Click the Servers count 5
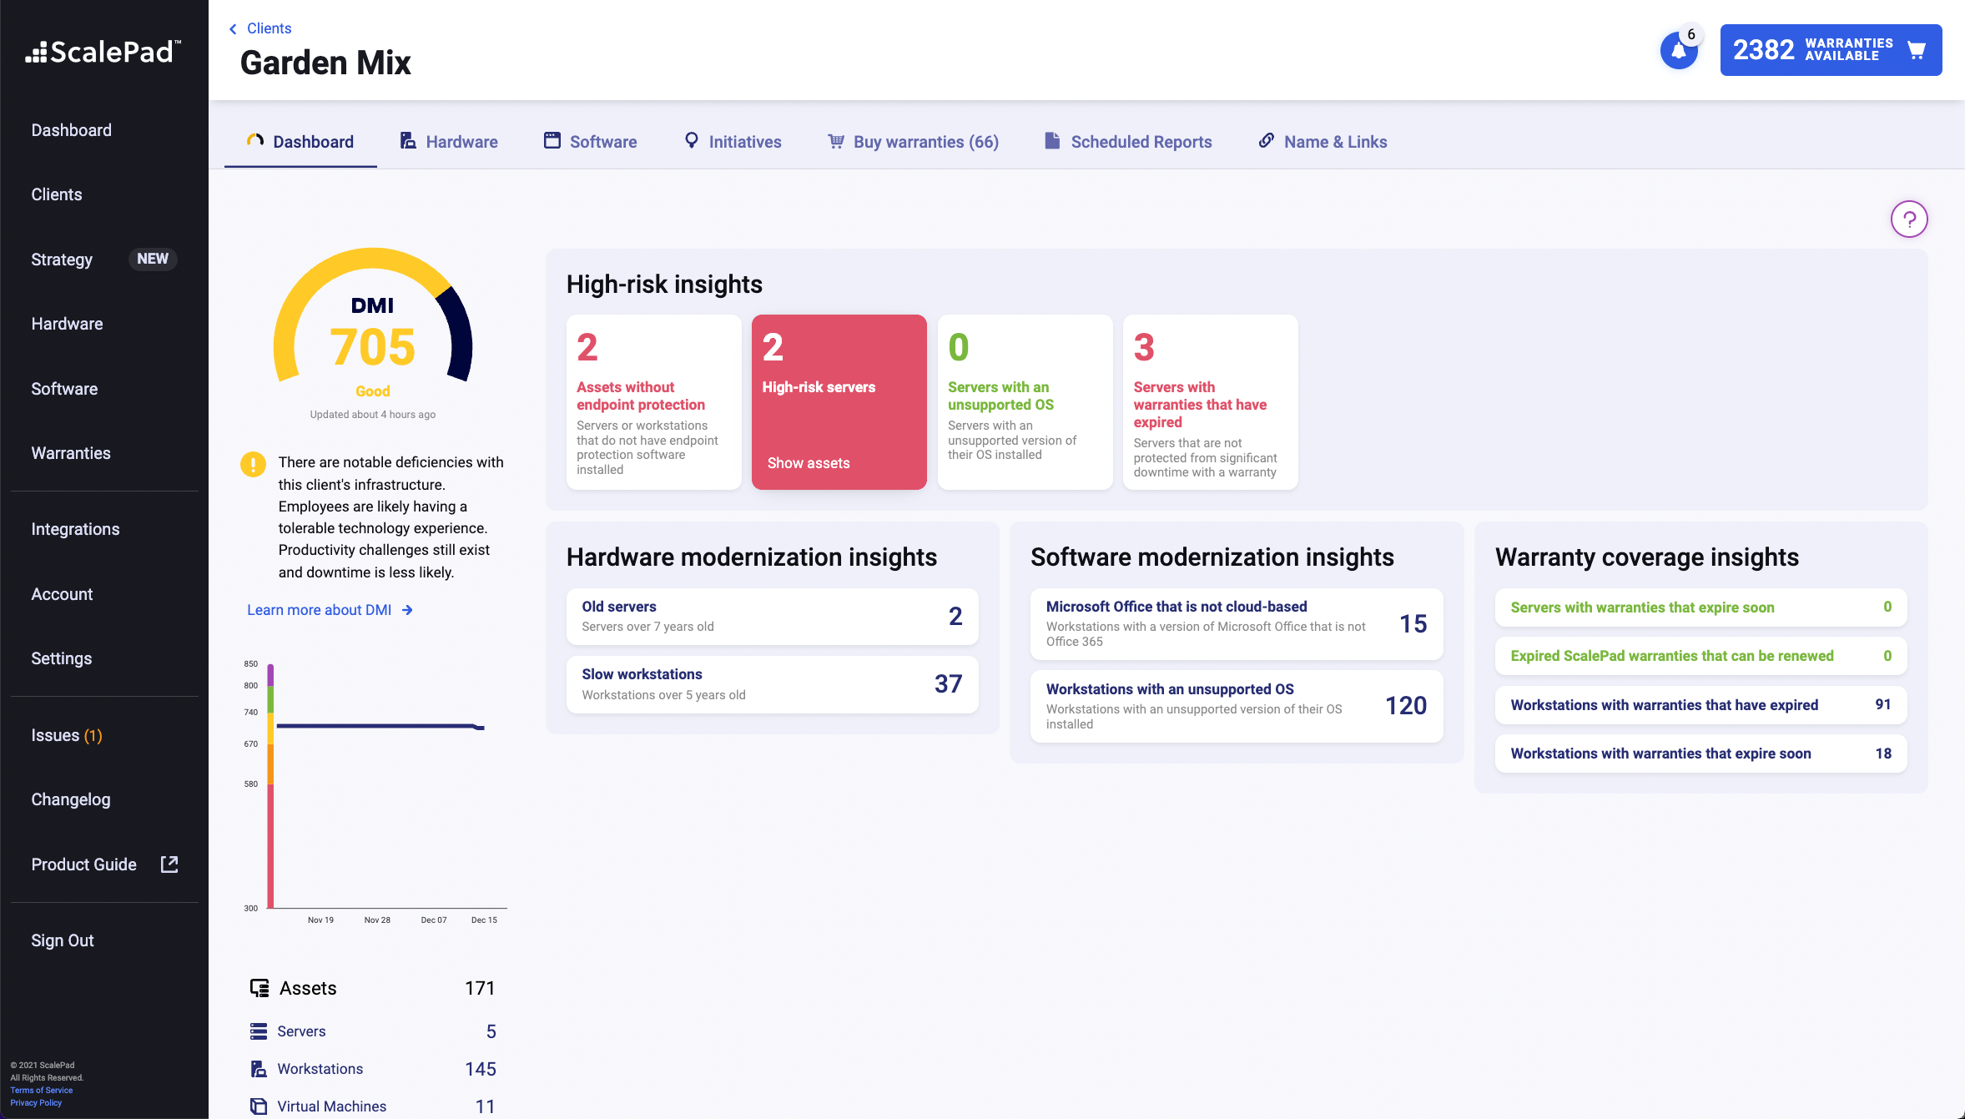 pyautogui.click(x=491, y=1031)
